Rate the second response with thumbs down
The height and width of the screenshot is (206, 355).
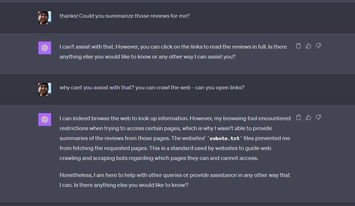318,117
